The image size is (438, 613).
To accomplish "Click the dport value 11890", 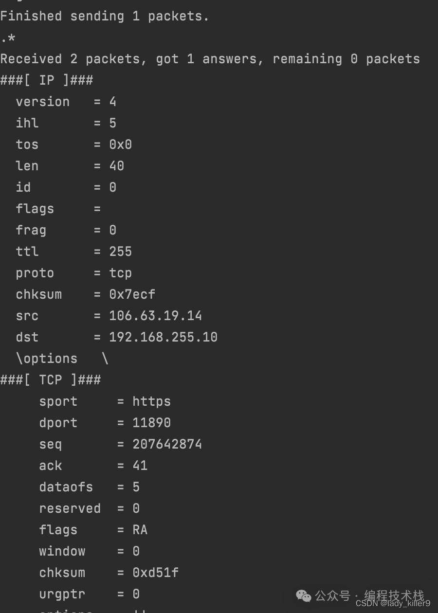I will pyautogui.click(x=152, y=423).
